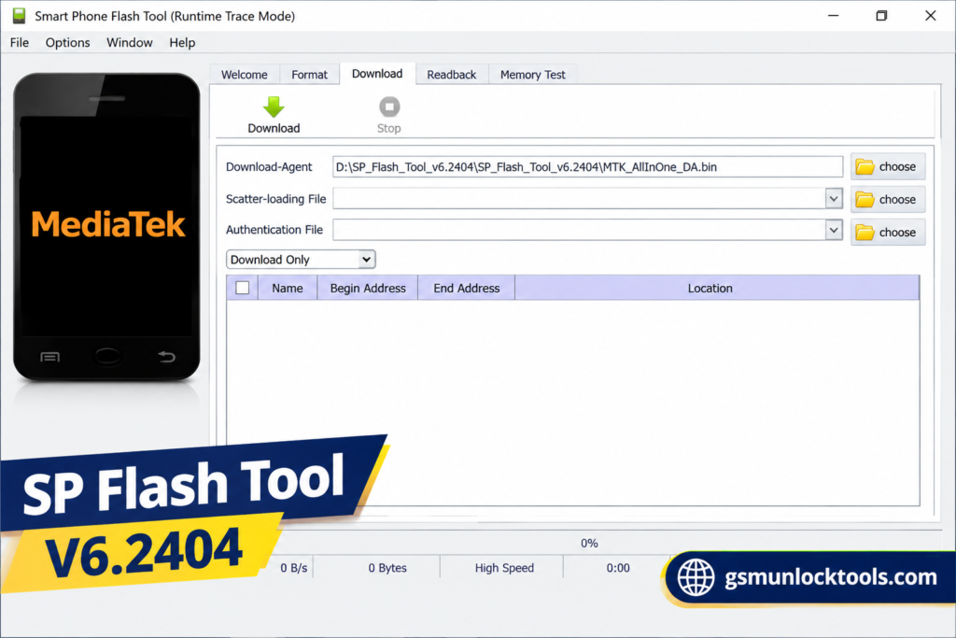The height and width of the screenshot is (638, 956).
Task: Open the Help menu
Action: [x=182, y=43]
